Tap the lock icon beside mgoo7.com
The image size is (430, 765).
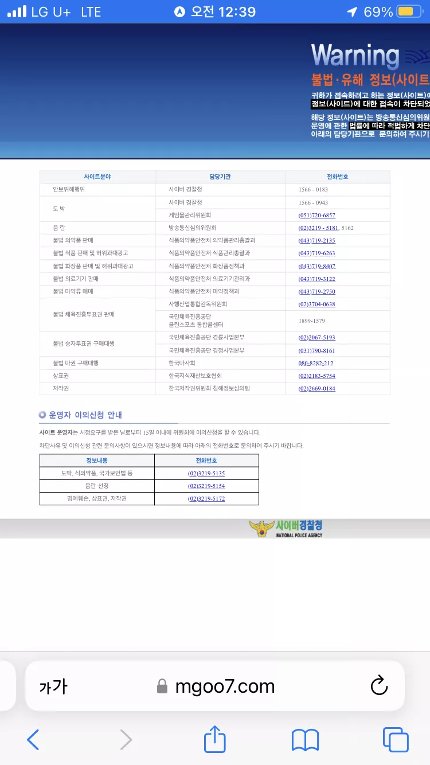click(162, 686)
